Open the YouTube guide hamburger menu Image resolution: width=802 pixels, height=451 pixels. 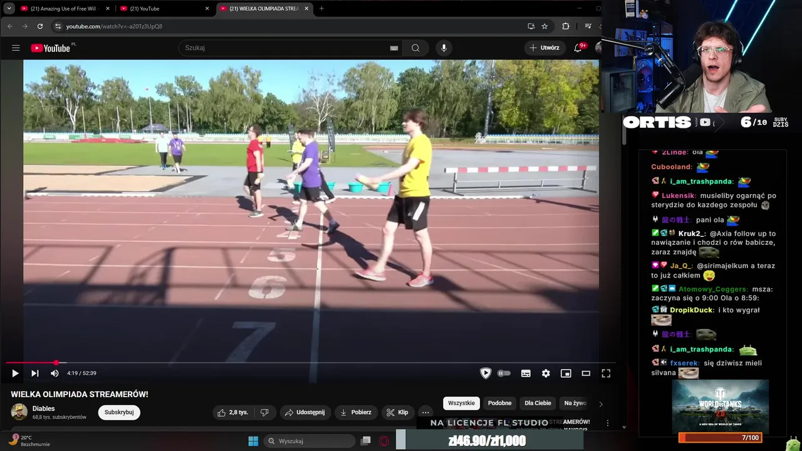(16, 48)
